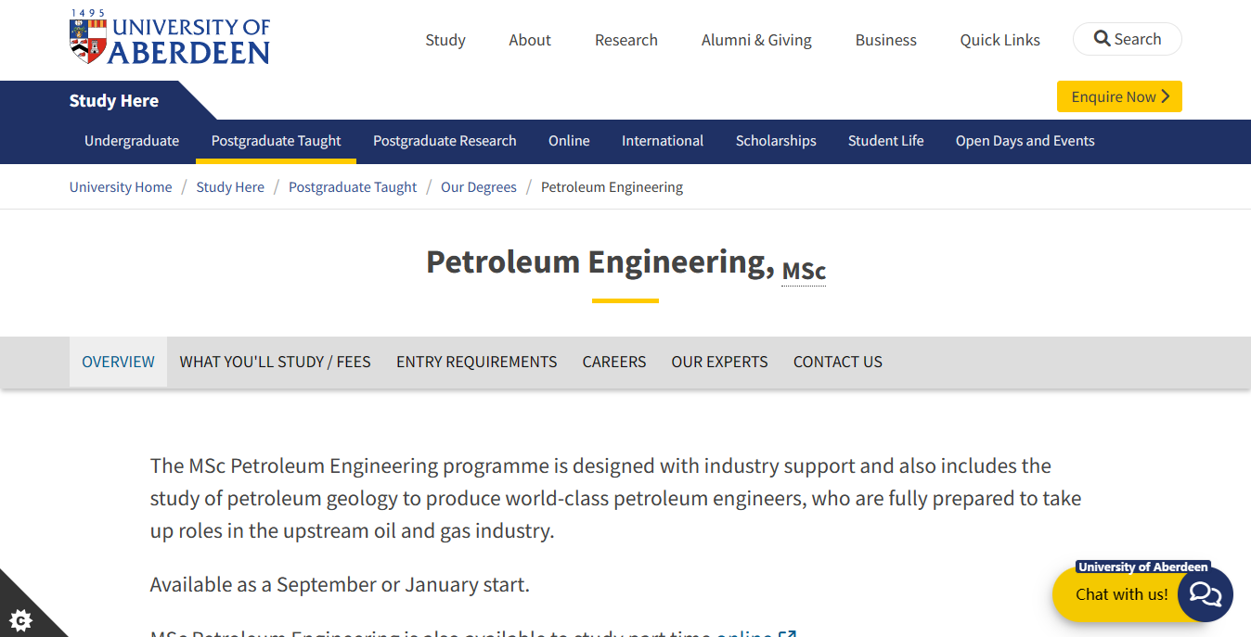Open the Research top menu

click(x=626, y=40)
